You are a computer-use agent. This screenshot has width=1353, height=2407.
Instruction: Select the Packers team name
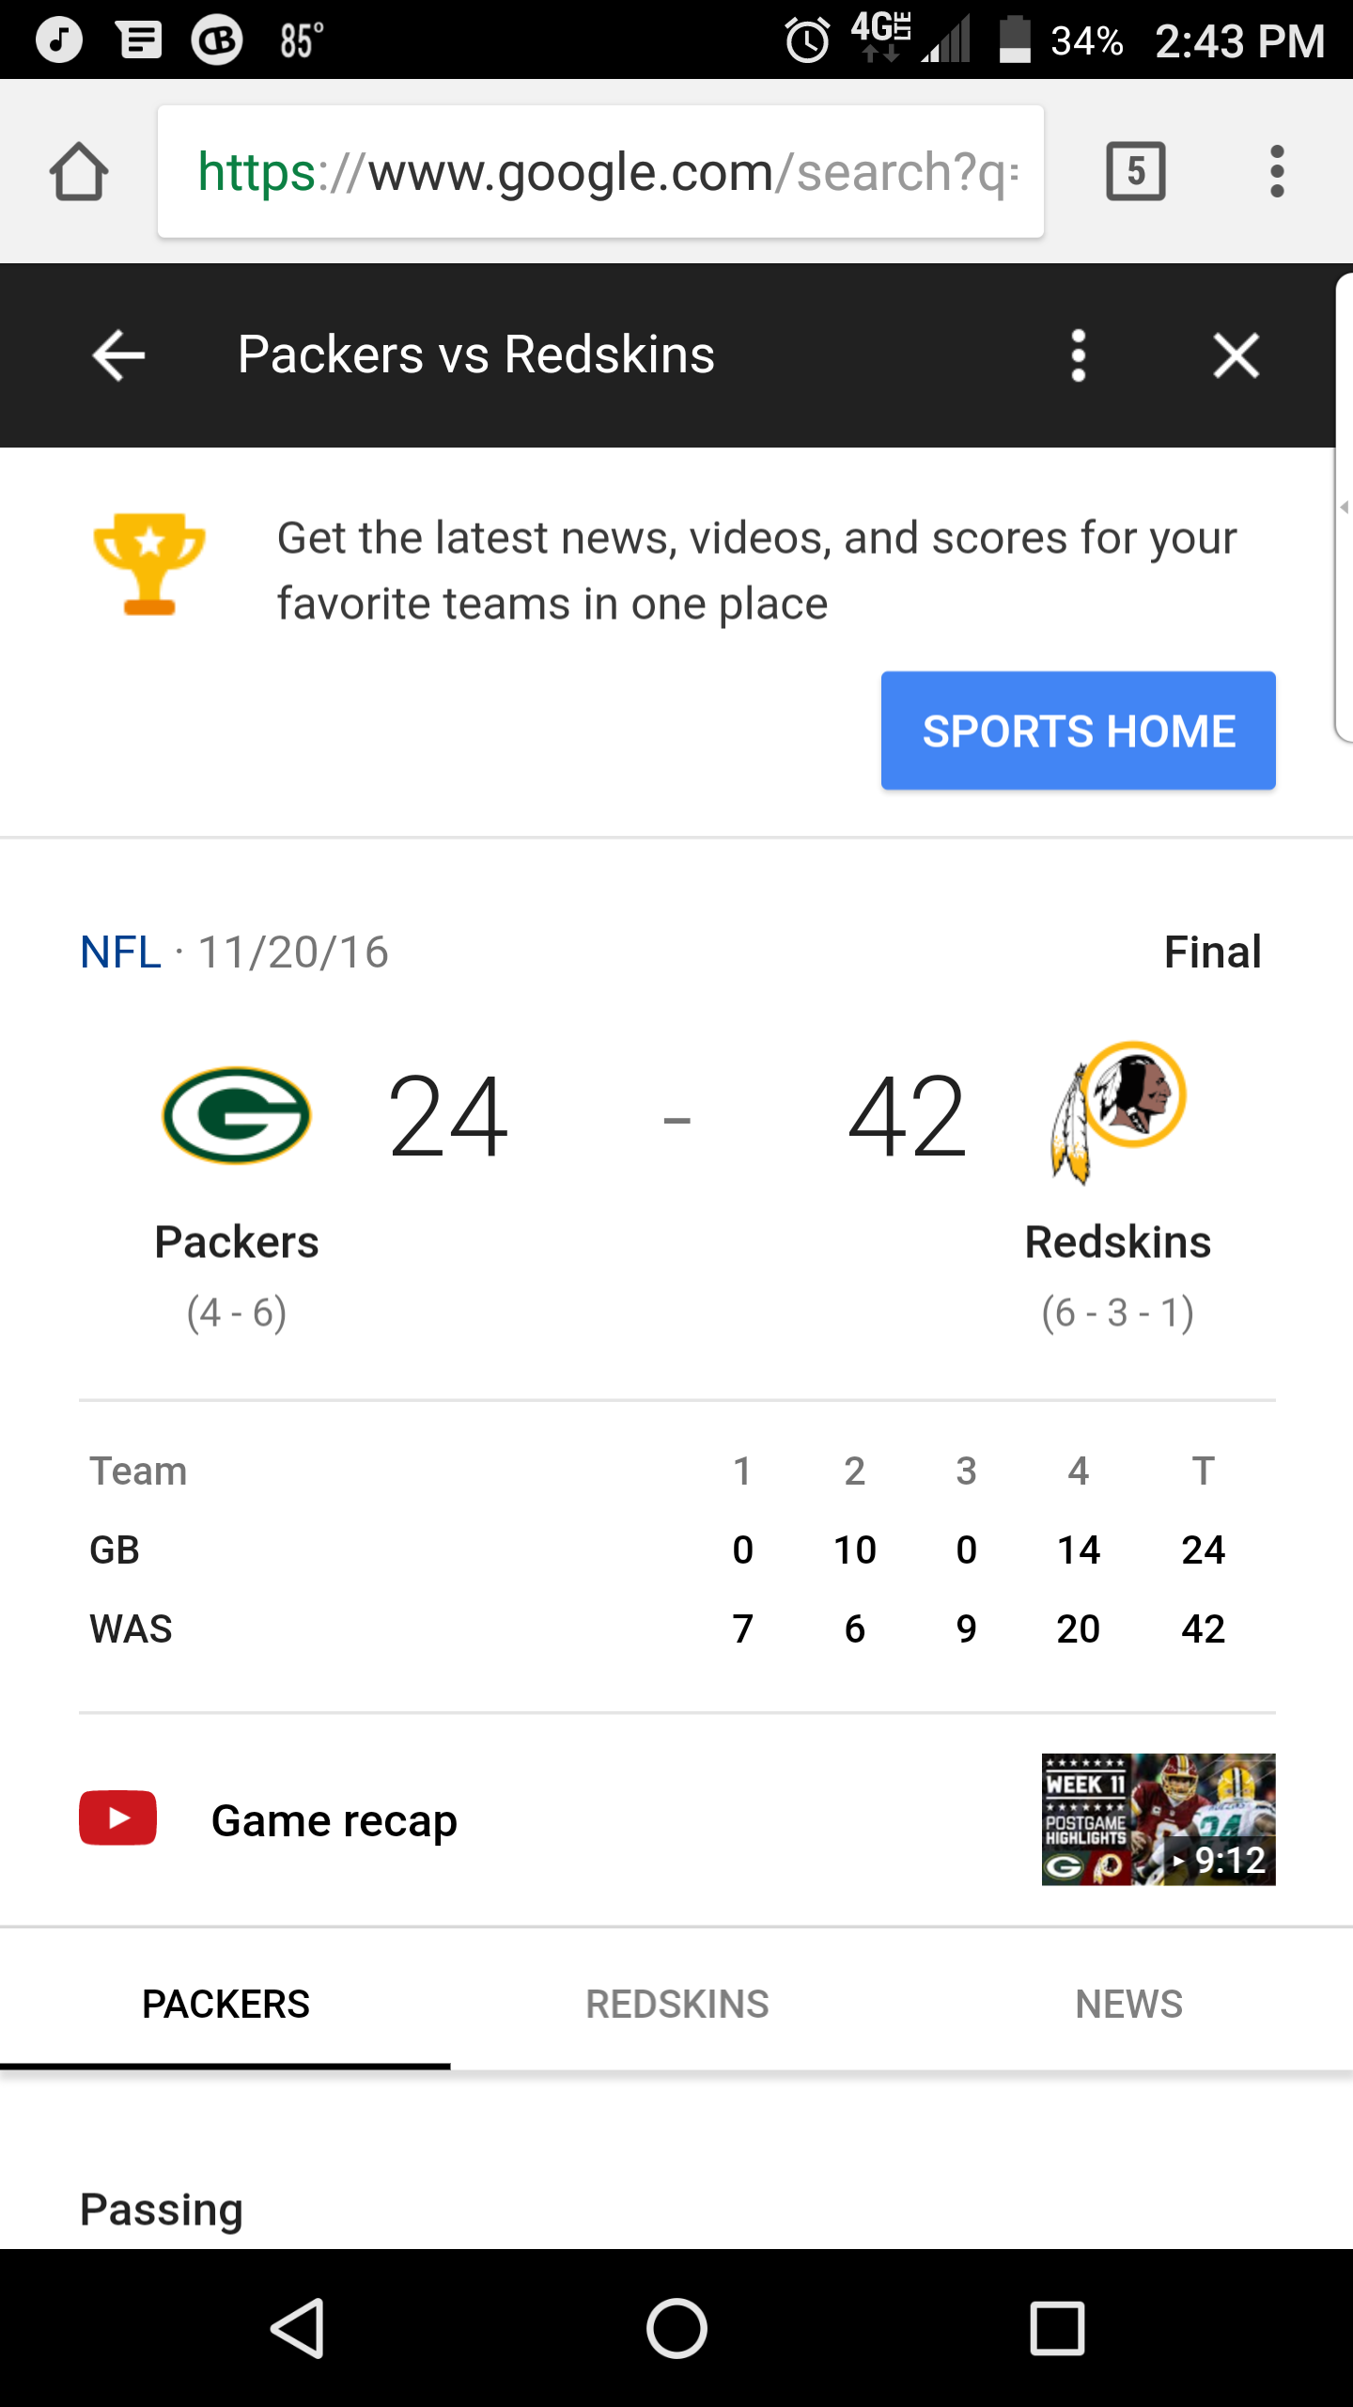236,1242
